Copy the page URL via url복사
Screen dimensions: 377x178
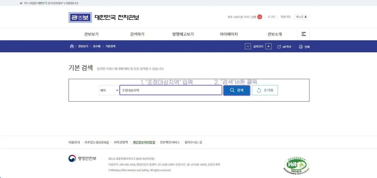point(284,47)
